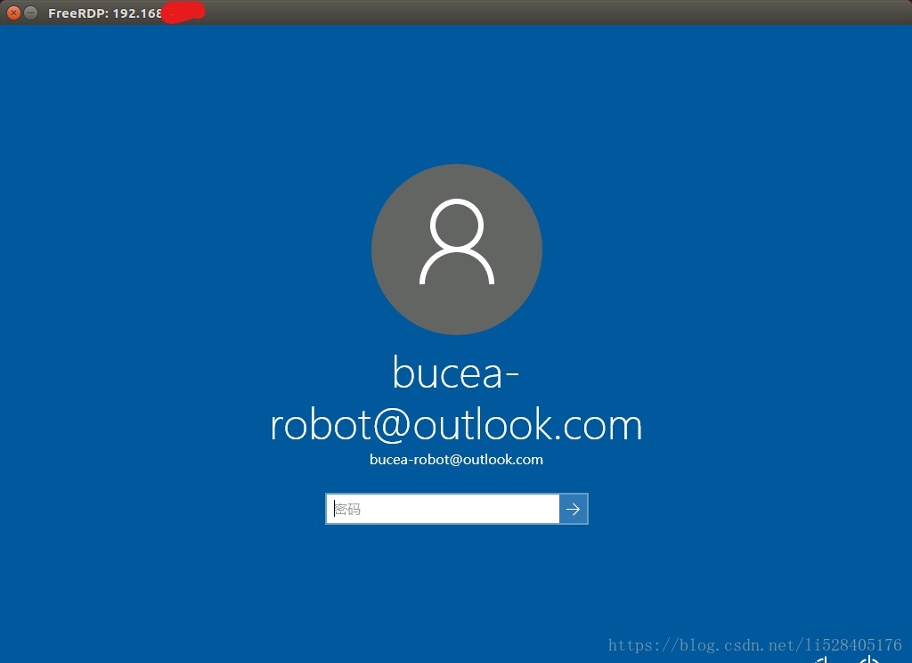Click the password input field
912x663 pixels.
click(443, 509)
